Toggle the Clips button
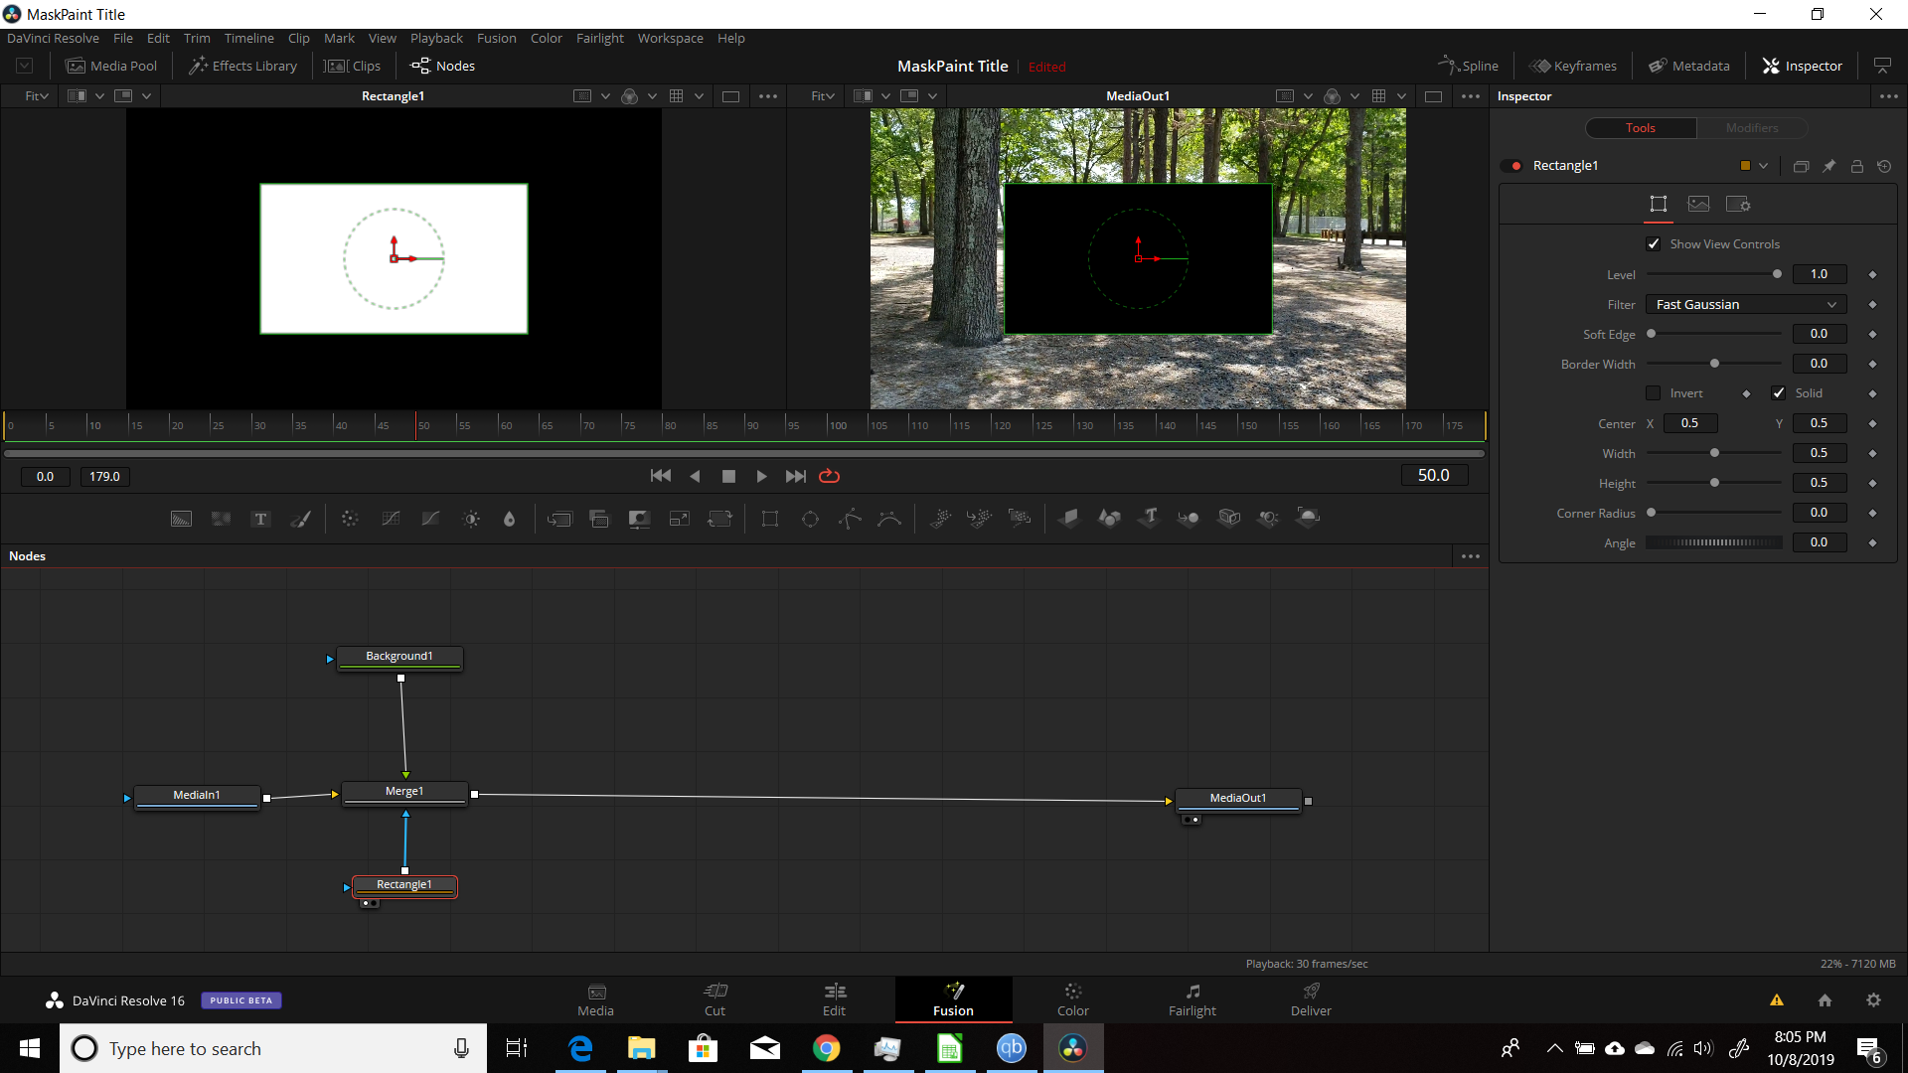Viewport: 1908px width, 1073px height. [354, 66]
